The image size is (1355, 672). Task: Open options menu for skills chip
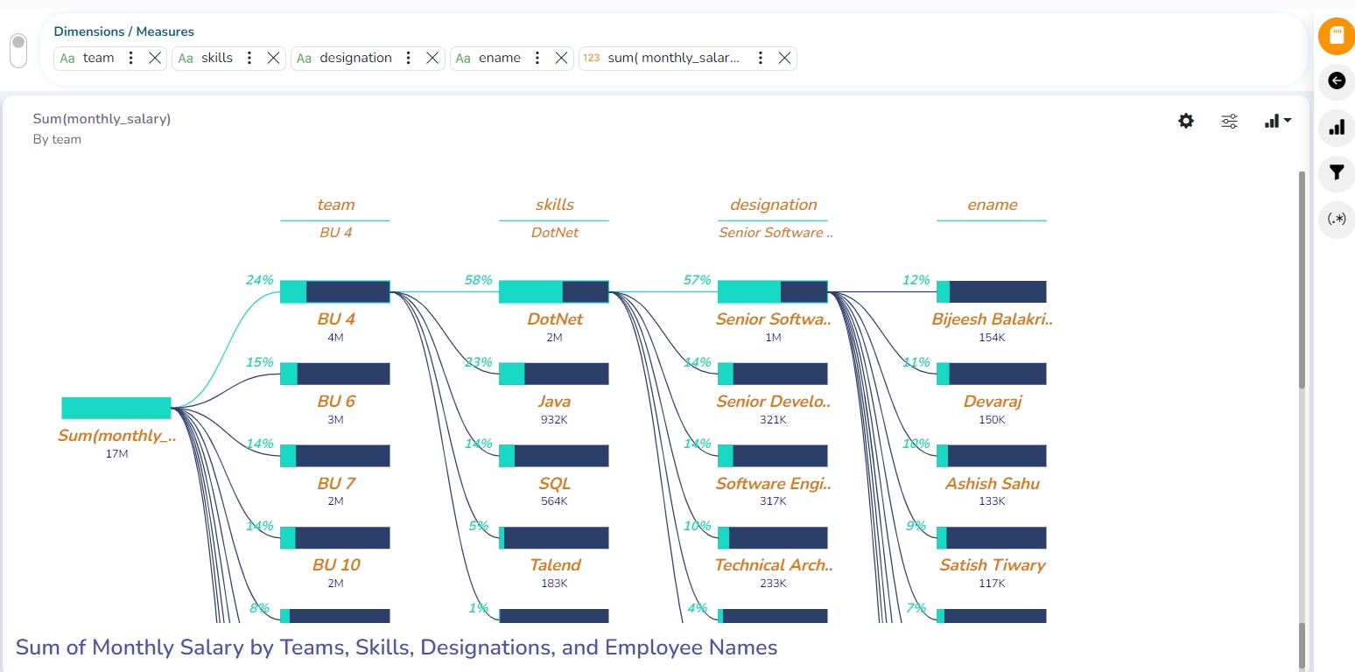pos(249,58)
